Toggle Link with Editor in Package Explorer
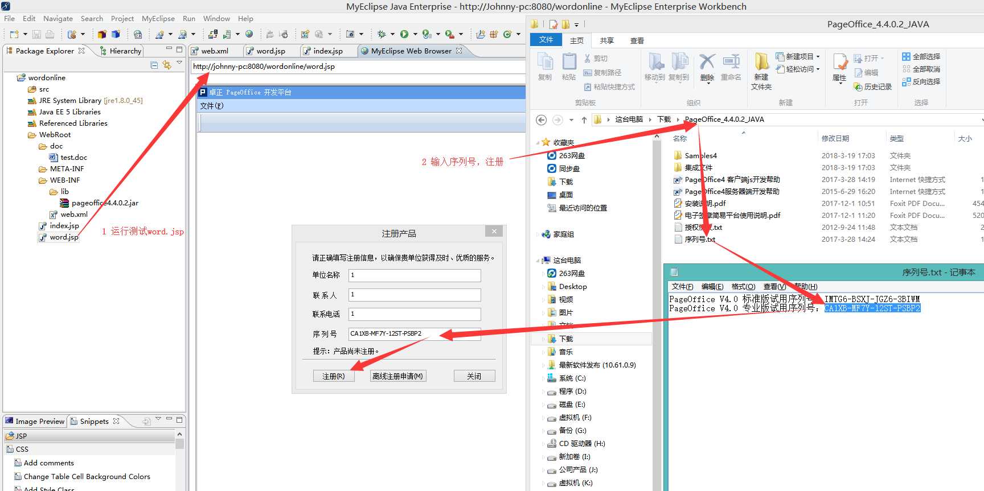The width and height of the screenshot is (984, 491). click(167, 65)
